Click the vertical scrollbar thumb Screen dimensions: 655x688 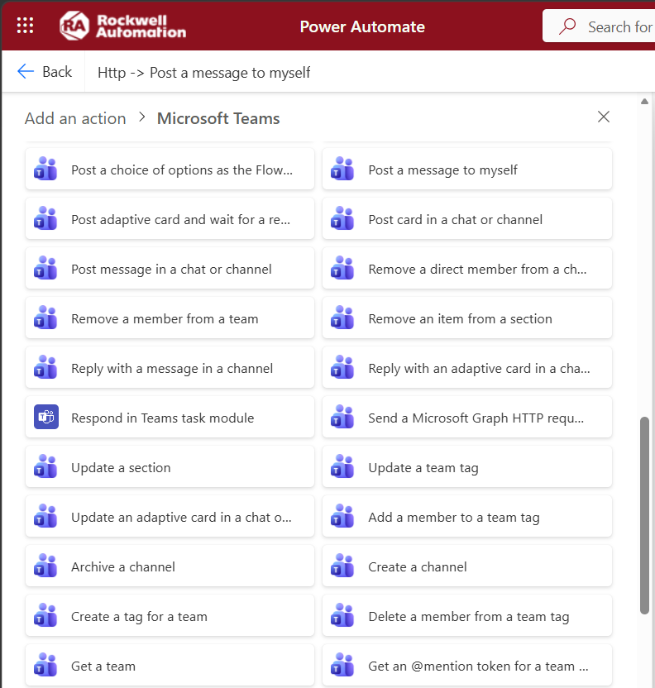(x=644, y=515)
